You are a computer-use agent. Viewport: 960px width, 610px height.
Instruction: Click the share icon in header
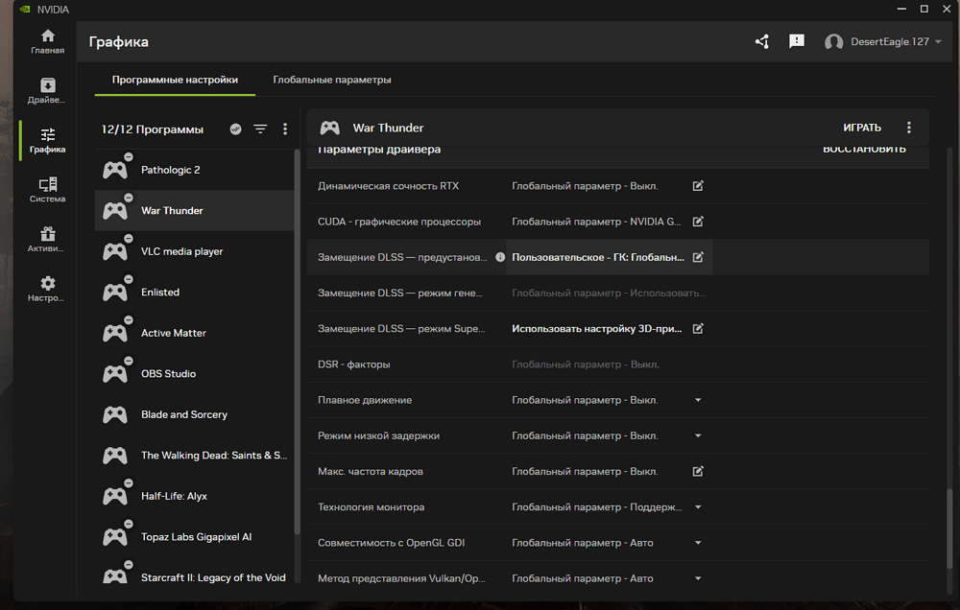(x=762, y=41)
